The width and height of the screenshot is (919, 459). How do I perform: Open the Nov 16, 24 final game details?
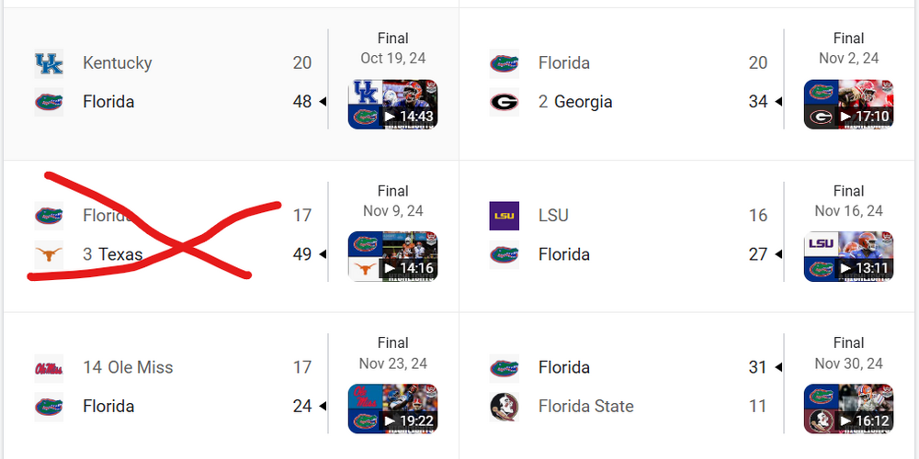click(x=848, y=201)
